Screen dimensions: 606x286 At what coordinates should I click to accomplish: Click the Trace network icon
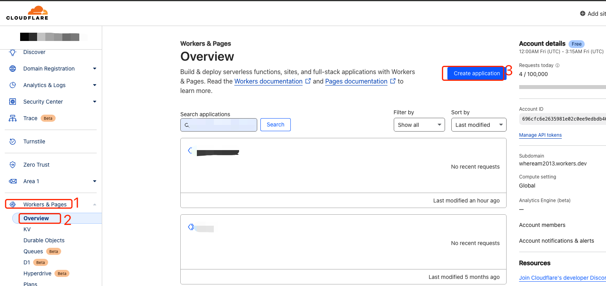[x=13, y=118]
